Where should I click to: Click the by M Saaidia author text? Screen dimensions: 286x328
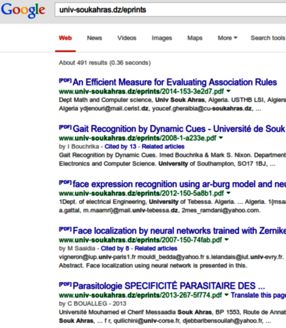tap(77, 248)
